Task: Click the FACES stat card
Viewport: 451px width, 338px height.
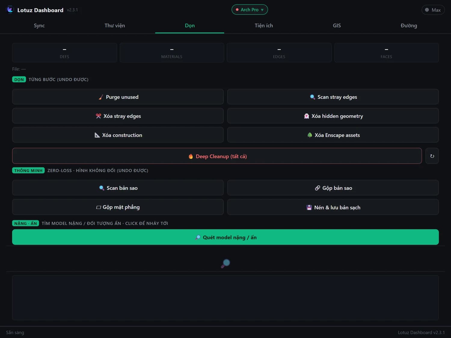Action: pyautogui.click(x=386, y=53)
